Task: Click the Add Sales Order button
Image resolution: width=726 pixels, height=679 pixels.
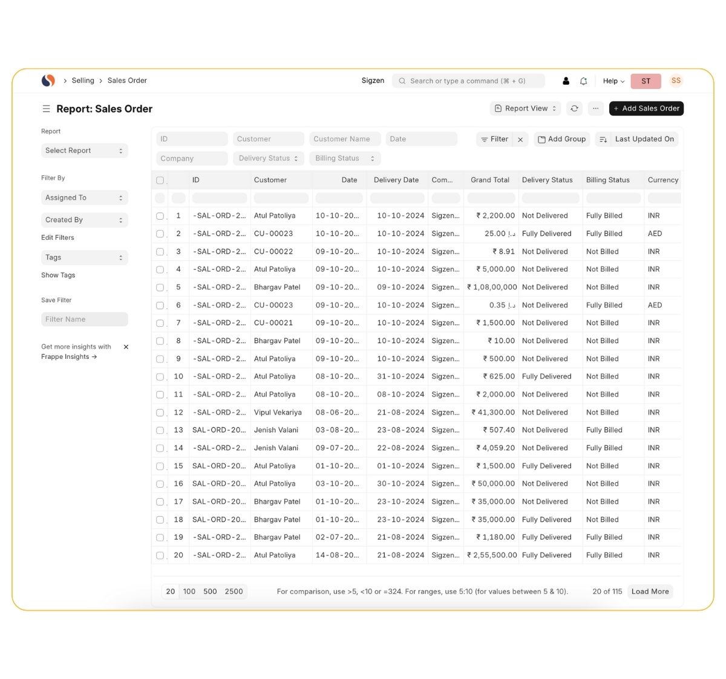Action: point(646,108)
